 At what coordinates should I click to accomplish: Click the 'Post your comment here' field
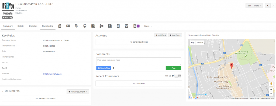(x=139, y=61)
